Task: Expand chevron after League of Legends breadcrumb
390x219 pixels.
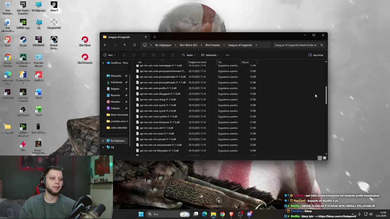Action: [x=256, y=45]
